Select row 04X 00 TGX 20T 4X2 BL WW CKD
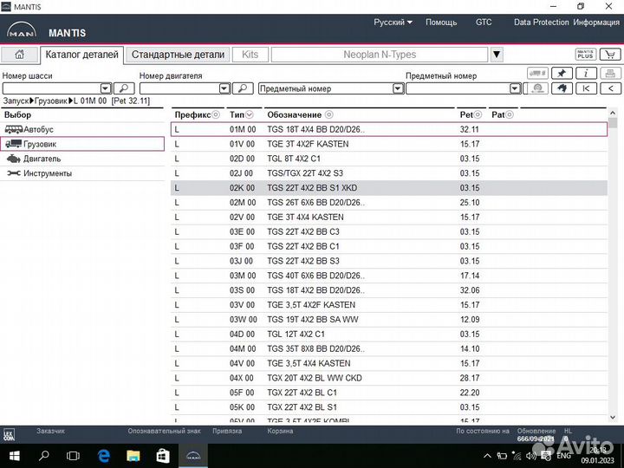 click(389, 378)
